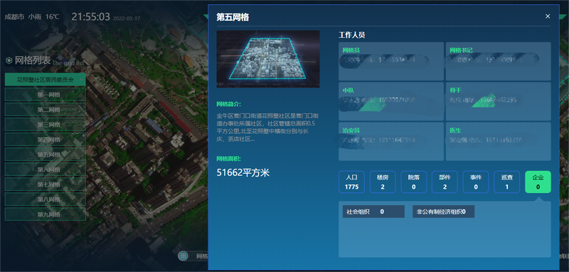This screenshot has height=272, width=569.
Task: Click the hexagon icon next to 网格列表
Action: tap(9, 61)
